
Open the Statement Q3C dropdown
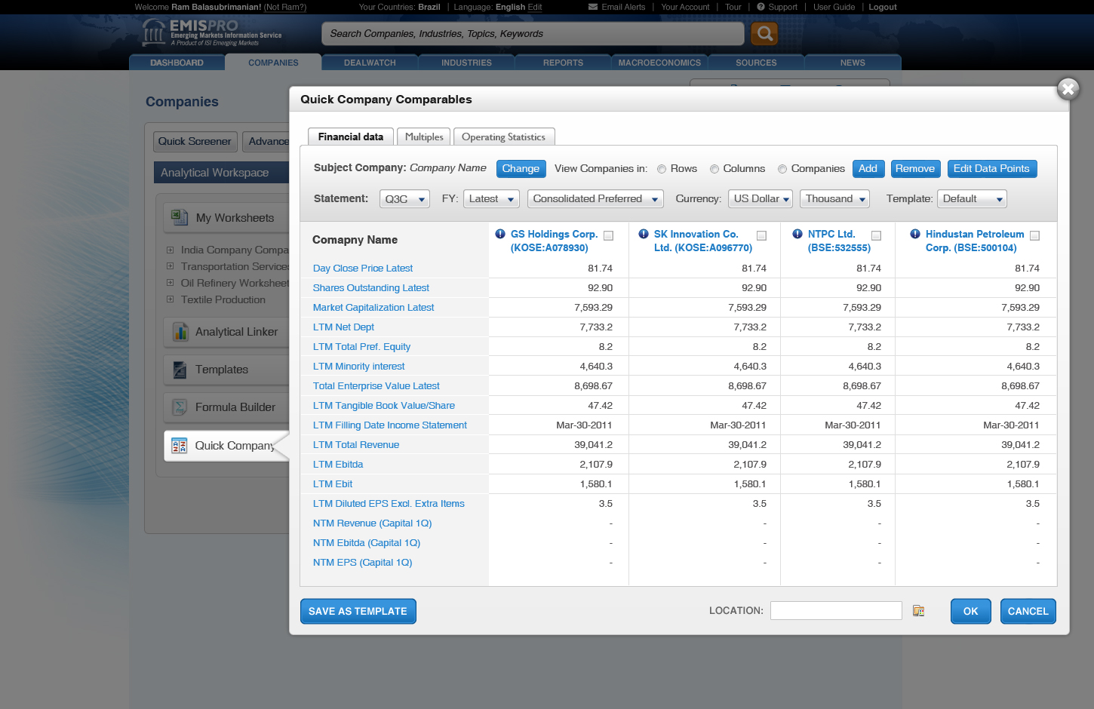point(404,199)
